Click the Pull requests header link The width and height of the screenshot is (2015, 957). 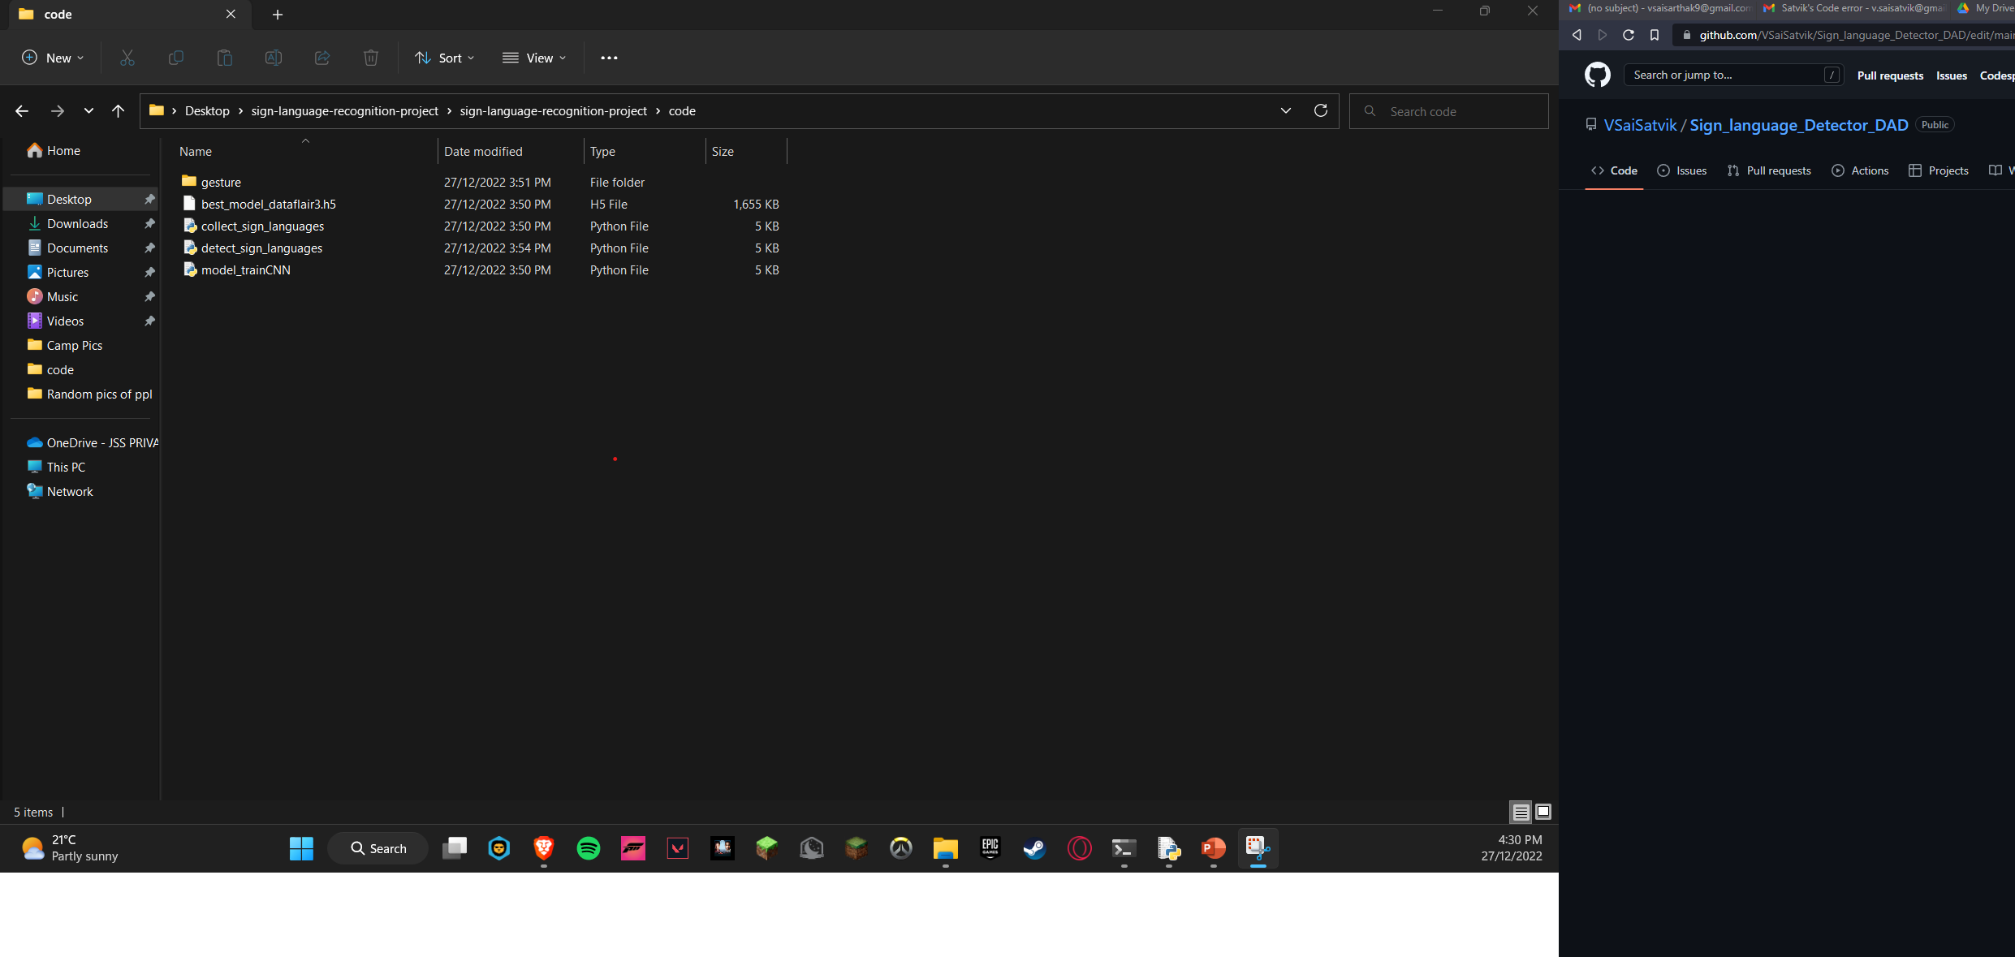tap(1890, 75)
